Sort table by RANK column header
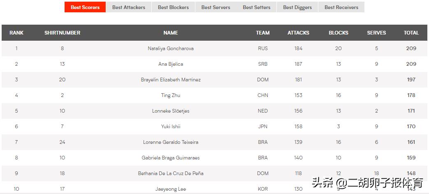This screenshot has width=429, height=194. coord(16,32)
